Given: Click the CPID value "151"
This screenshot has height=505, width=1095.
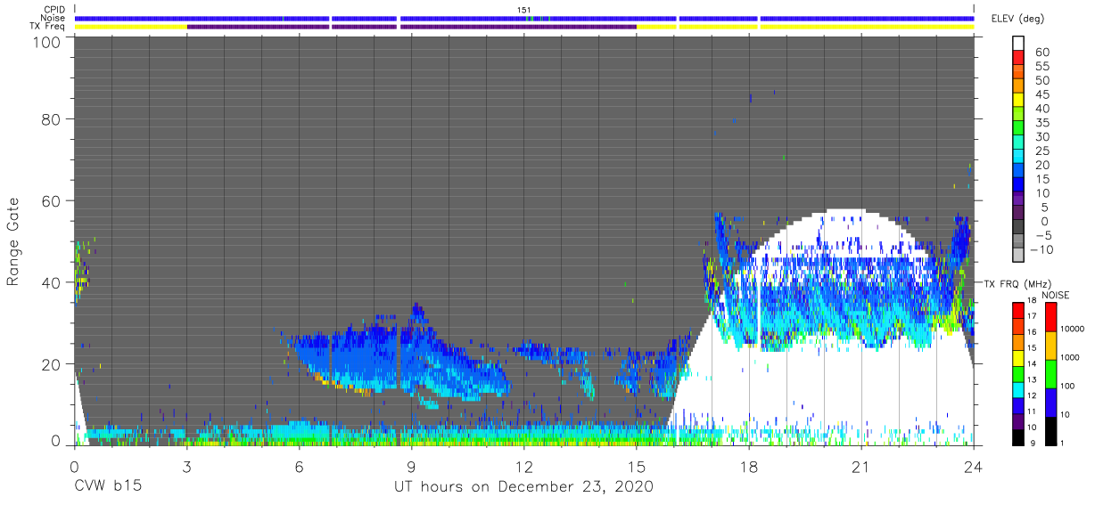Looking at the screenshot, I should 524,10.
